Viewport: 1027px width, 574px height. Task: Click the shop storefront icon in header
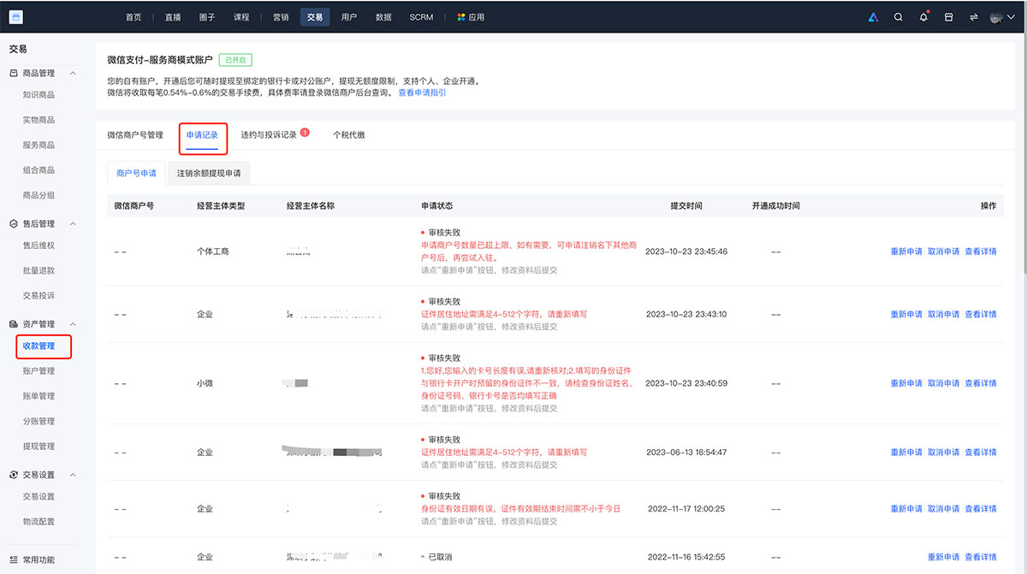click(948, 17)
